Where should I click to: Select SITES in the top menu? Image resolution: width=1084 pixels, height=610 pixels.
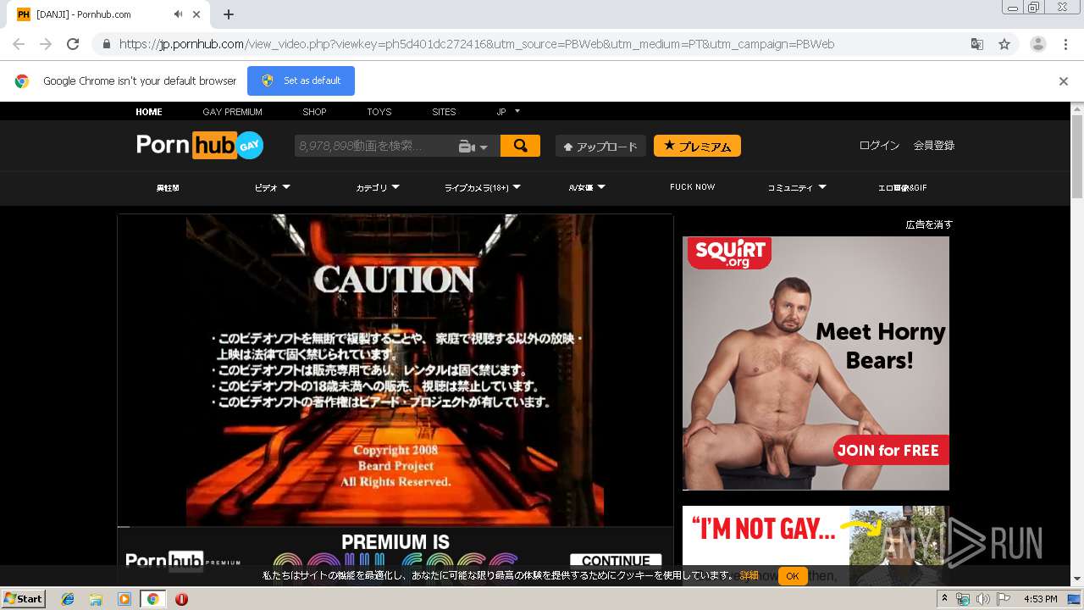(x=444, y=112)
